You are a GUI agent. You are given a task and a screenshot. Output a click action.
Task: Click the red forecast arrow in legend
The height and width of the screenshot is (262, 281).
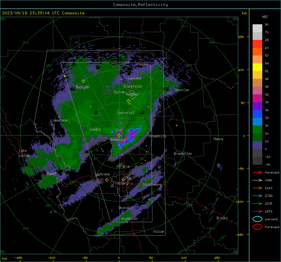[x=257, y=172]
